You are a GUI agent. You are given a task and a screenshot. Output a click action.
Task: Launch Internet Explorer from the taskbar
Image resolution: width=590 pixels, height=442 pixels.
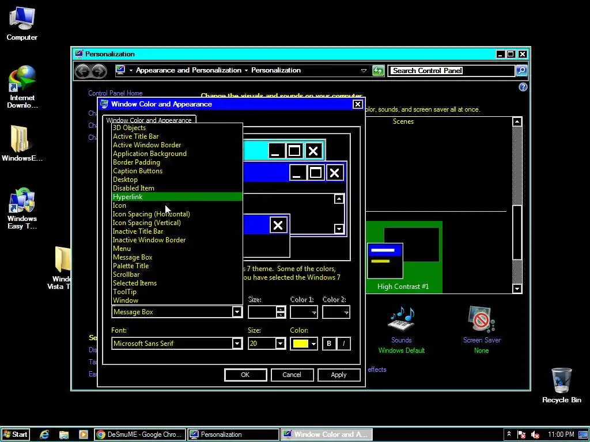coord(44,434)
